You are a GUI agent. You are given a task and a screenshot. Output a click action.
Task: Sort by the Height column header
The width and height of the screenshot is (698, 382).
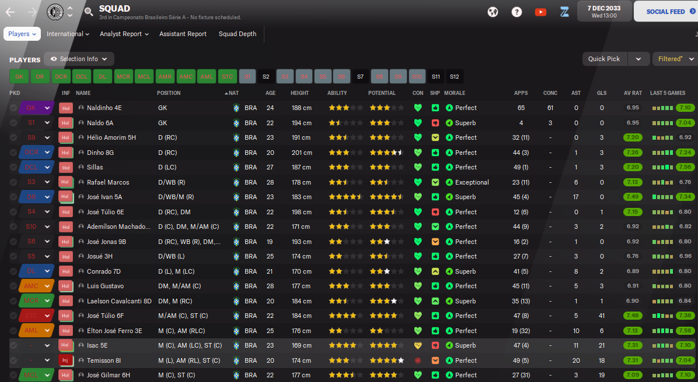299,93
